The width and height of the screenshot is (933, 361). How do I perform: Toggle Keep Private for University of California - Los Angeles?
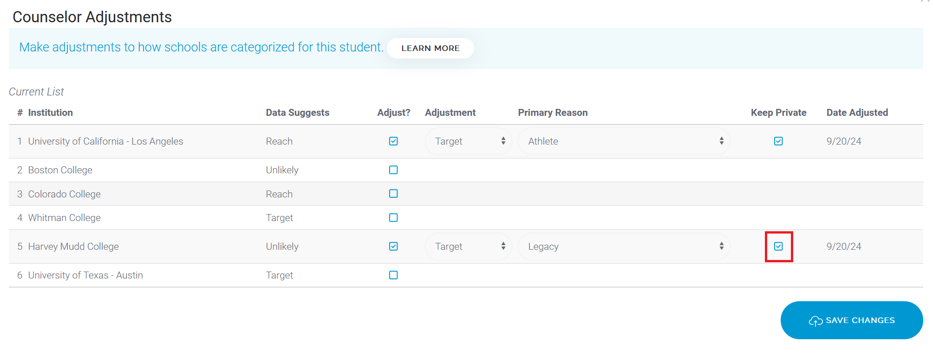778,141
